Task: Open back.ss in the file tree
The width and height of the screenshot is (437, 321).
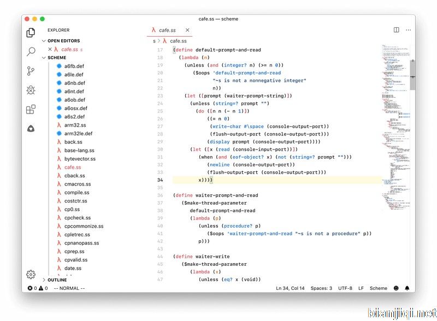Action: [x=73, y=142]
